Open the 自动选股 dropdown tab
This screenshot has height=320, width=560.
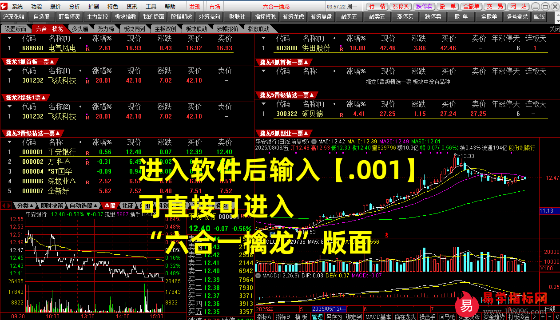coord(81,205)
